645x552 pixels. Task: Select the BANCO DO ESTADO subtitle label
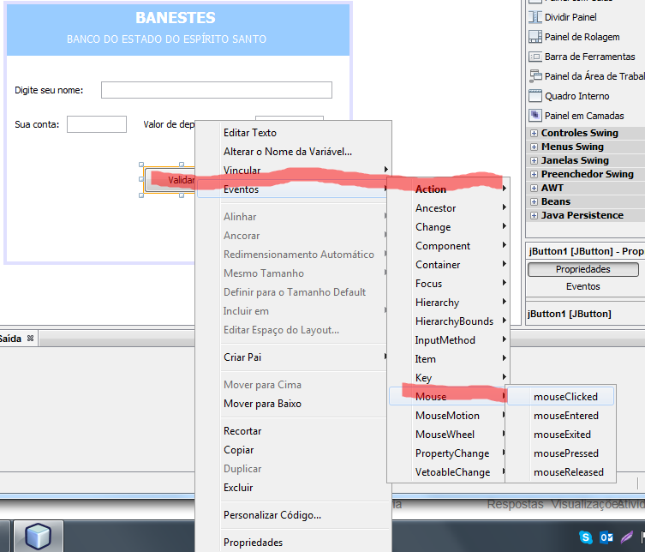click(x=166, y=39)
